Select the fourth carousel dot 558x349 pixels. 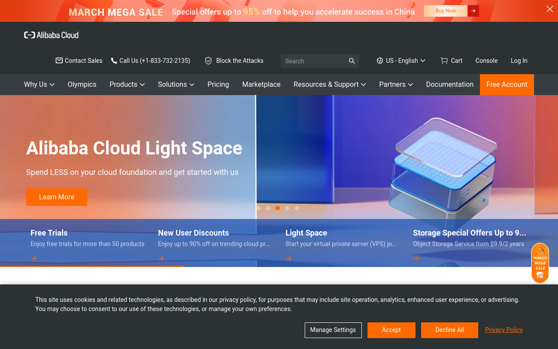(287, 208)
